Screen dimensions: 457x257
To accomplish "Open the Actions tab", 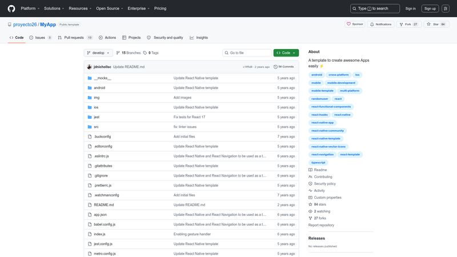I will (x=107, y=38).
